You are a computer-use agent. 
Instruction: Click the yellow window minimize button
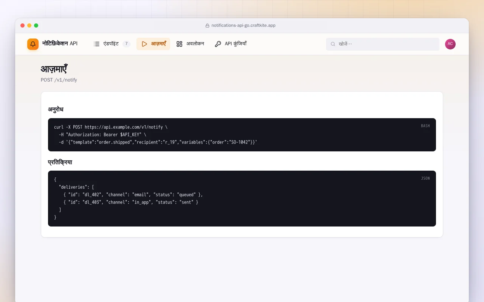point(29,26)
